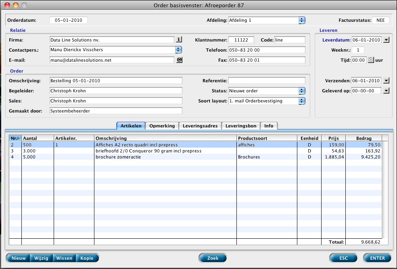Switch to the Artikelen tab
Image resolution: width=397 pixels, height=269 pixels.
pos(131,126)
